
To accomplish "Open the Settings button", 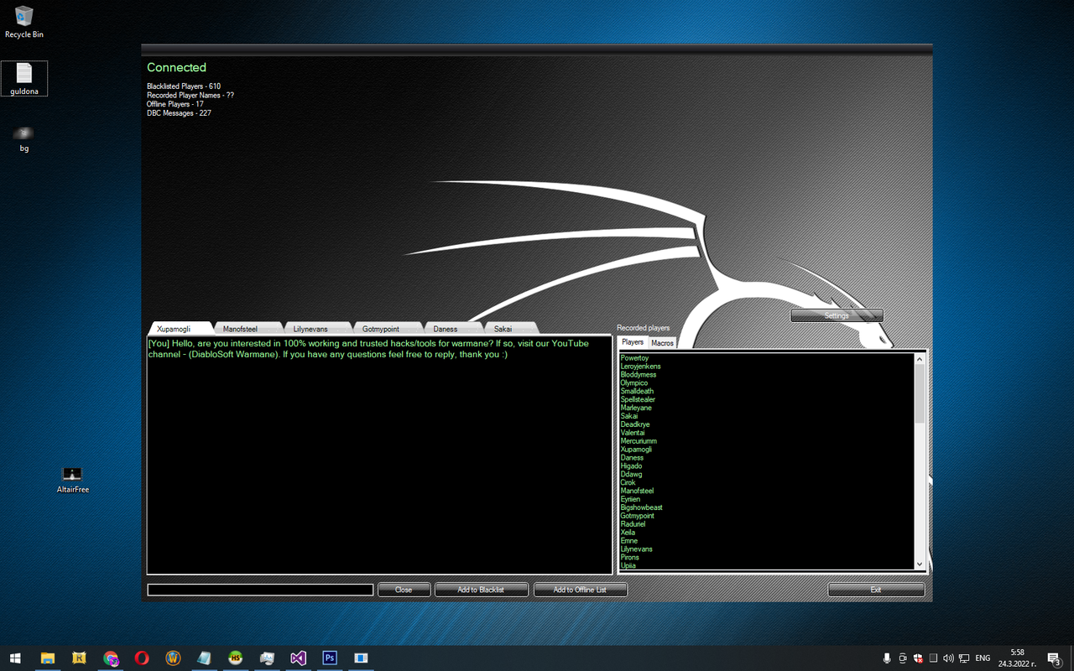I will tap(837, 315).
